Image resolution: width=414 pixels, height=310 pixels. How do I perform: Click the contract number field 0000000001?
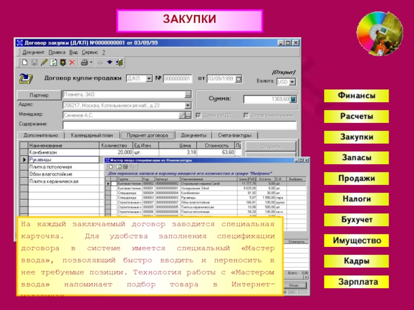178,79
